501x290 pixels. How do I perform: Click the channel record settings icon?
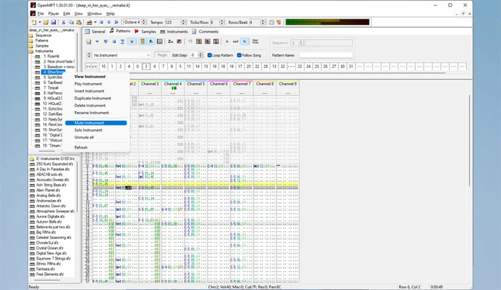click(159, 41)
